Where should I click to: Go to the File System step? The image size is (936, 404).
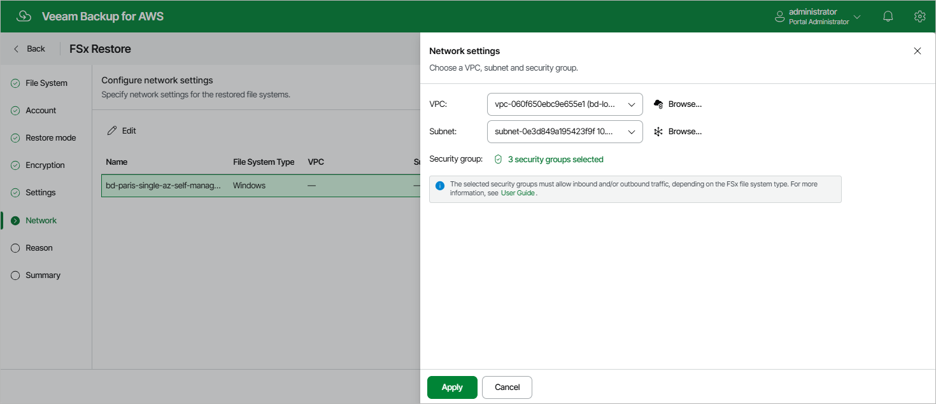point(46,83)
